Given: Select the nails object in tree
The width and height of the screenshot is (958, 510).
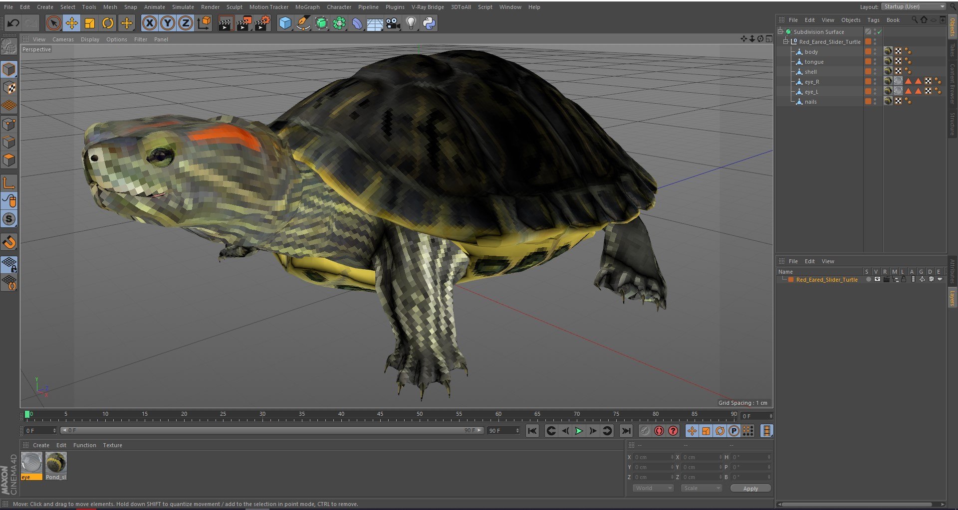Looking at the screenshot, I should pyautogui.click(x=810, y=102).
